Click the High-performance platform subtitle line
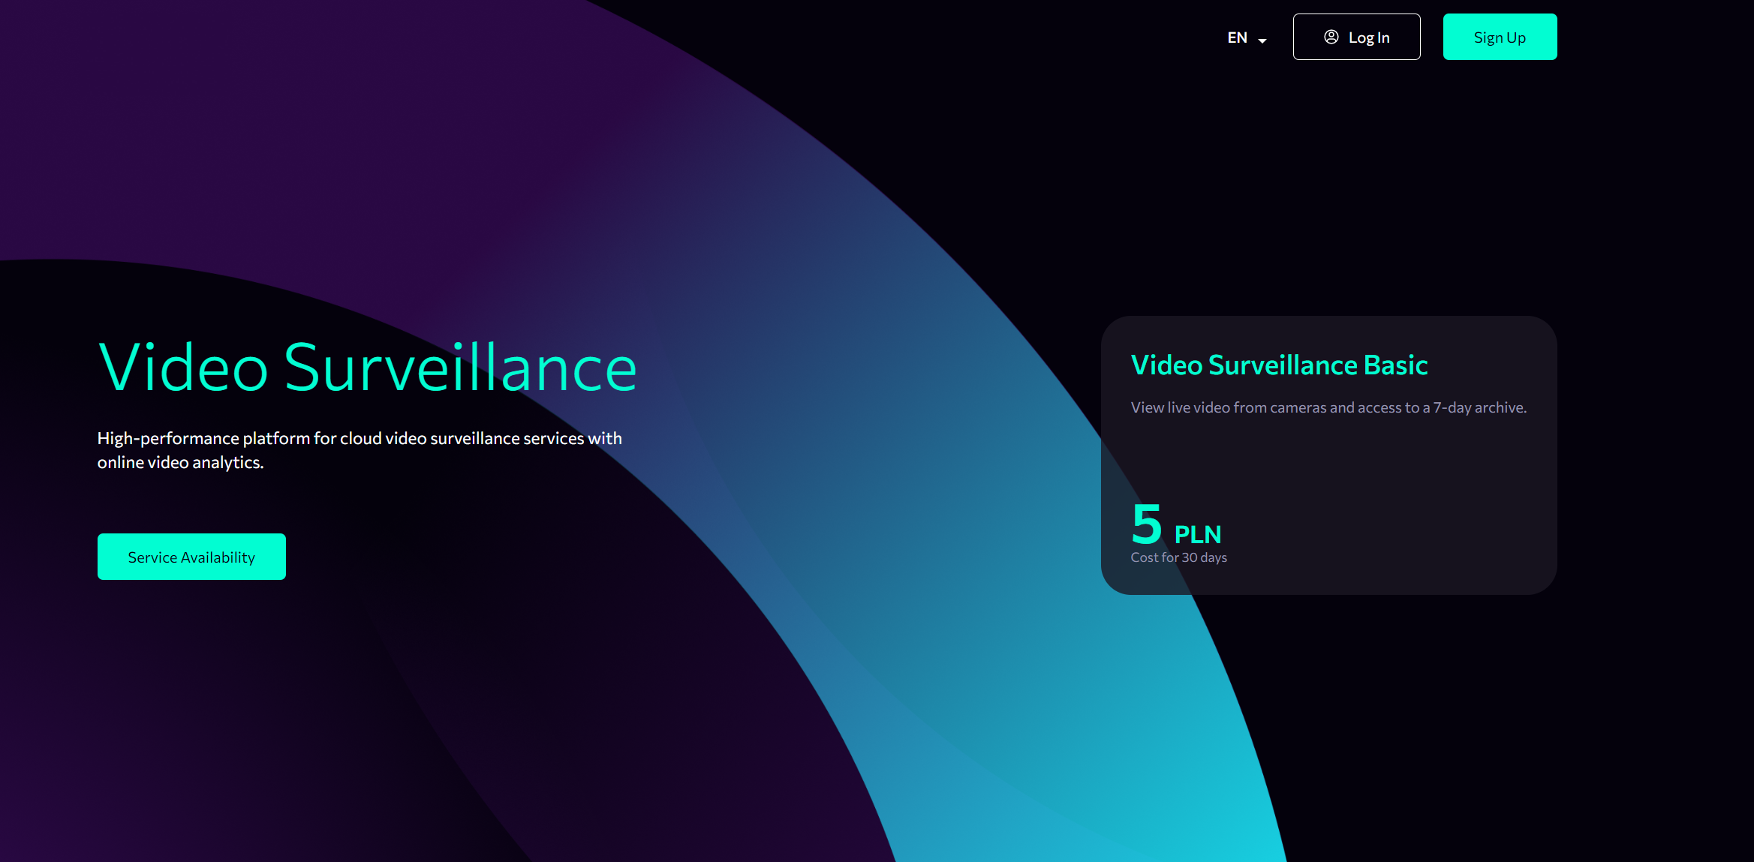The image size is (1754, 862). pos(360,438)
